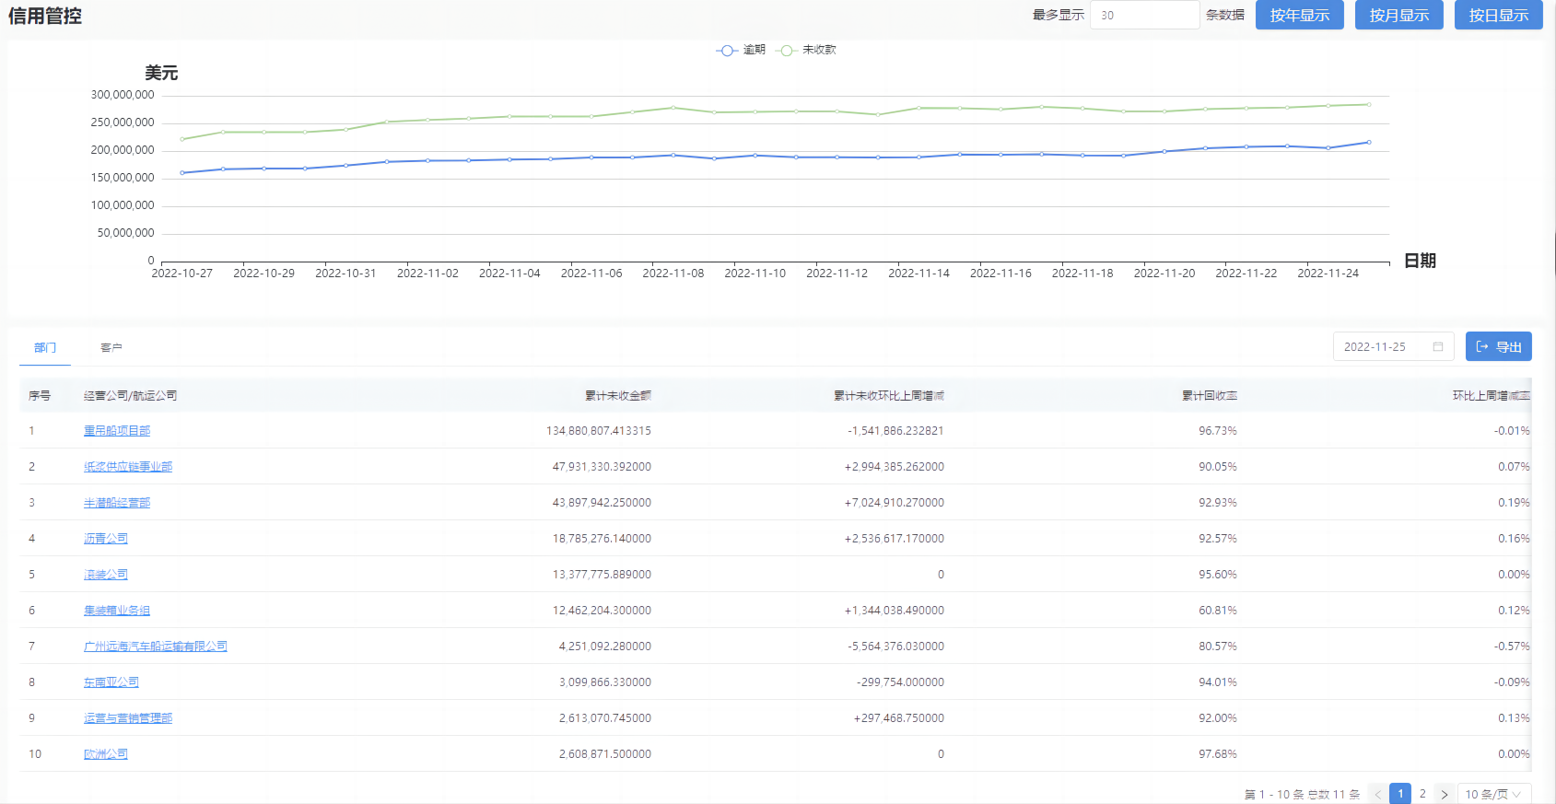The width and height of the screenshot is (1556, 804).
Task: Click the 97.68% recovery rate cell
Action: point(1218,753)
